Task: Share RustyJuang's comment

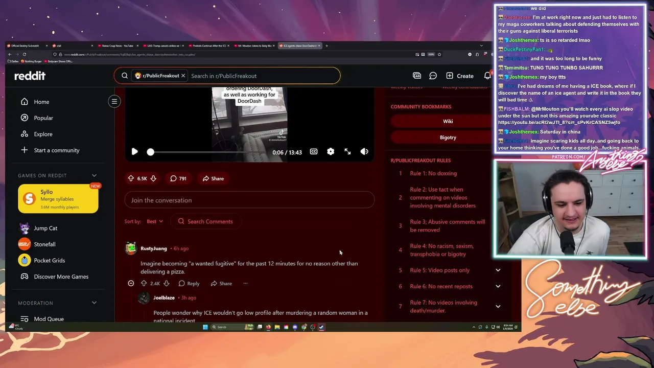Action: pyautogui.click(x=221, y=283)
